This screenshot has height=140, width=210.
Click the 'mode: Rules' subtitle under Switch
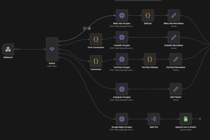pyautogui.click(x=52, y=66)
